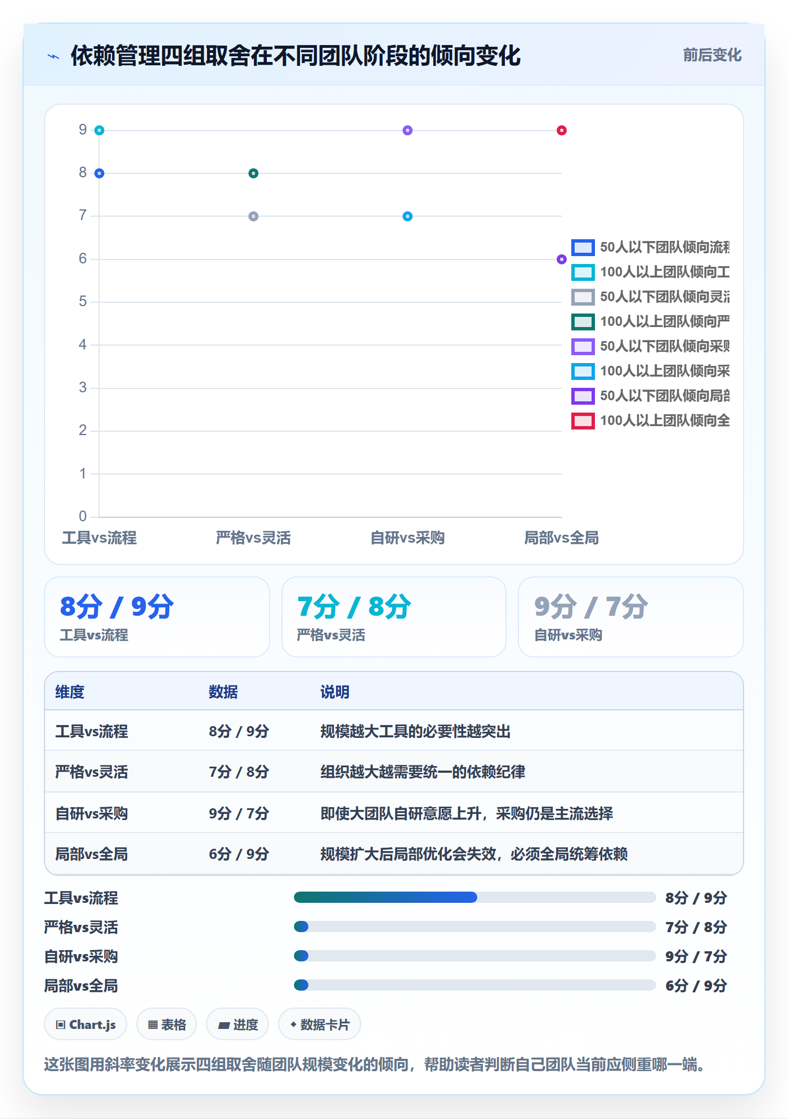
Task: Click the chart title 依赖管理四组取舍在不同团队阶段的倾向变化
Action: pyautogui.click(x=295, y=56)
